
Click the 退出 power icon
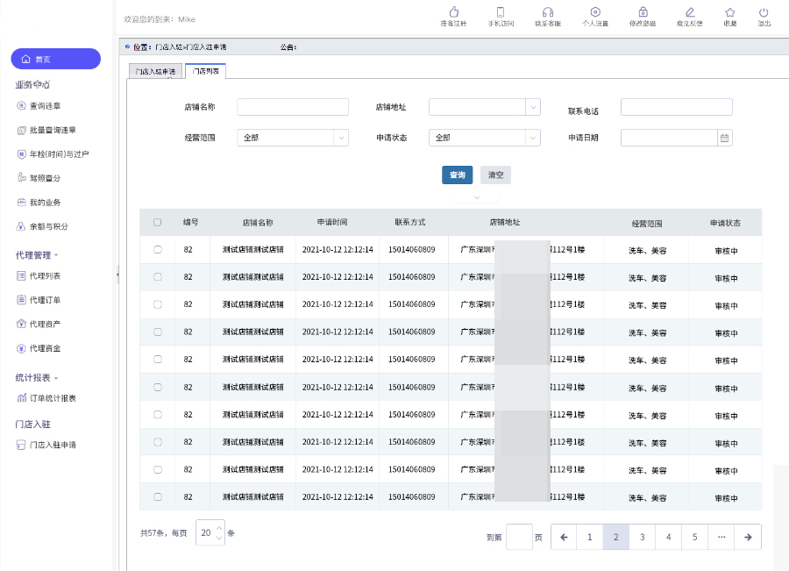click(x=764, y=11)
